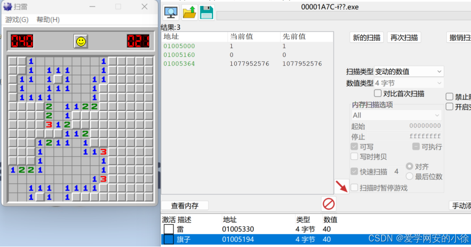Open the memory region All dropdown
The image size is (471, 247).
(x=396, y=115)
